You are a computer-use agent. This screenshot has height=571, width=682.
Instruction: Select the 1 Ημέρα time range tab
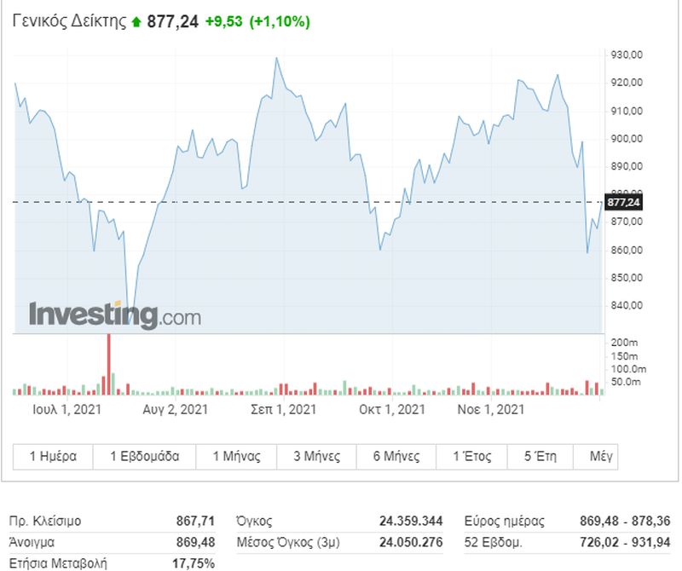[53, 457]
